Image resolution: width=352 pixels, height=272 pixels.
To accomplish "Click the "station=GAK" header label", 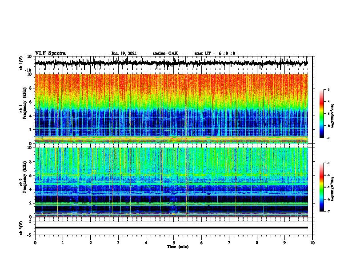I will click(x=165, y=53).
